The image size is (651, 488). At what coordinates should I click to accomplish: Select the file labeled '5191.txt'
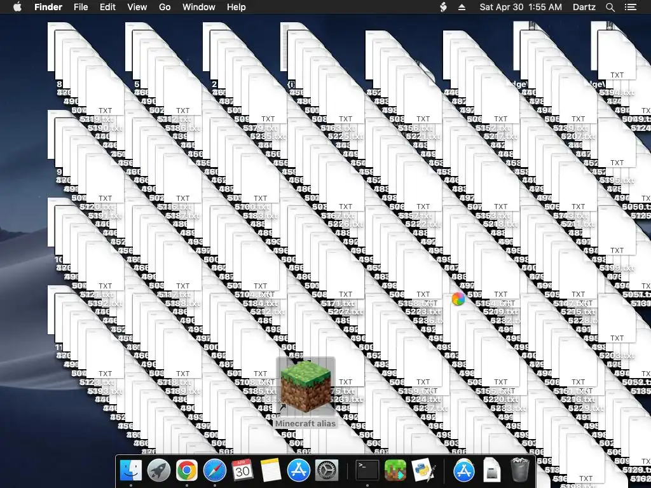click(105, 216)
